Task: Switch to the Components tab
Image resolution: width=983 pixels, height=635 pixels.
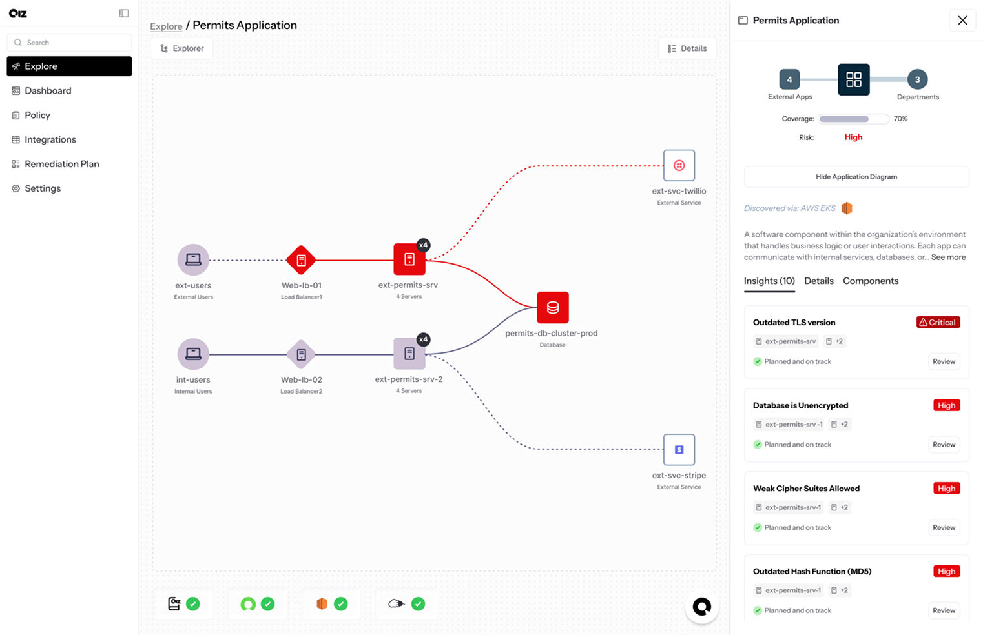Action: point(871,281)
